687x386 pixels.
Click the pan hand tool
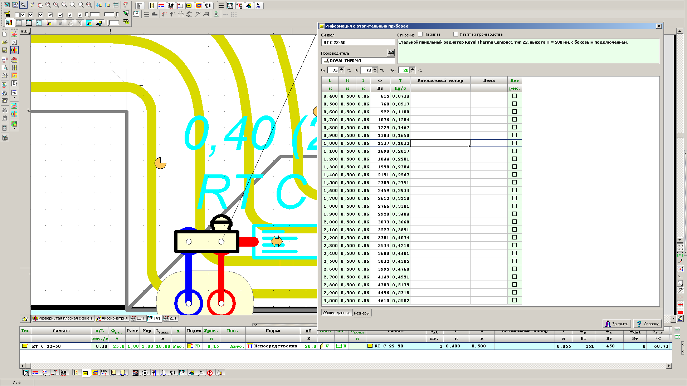[40, 5]
